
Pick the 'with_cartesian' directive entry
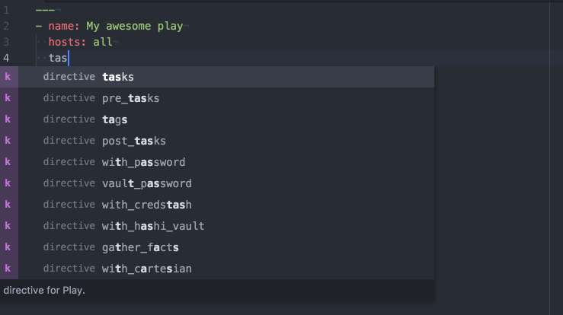(217, 269)
